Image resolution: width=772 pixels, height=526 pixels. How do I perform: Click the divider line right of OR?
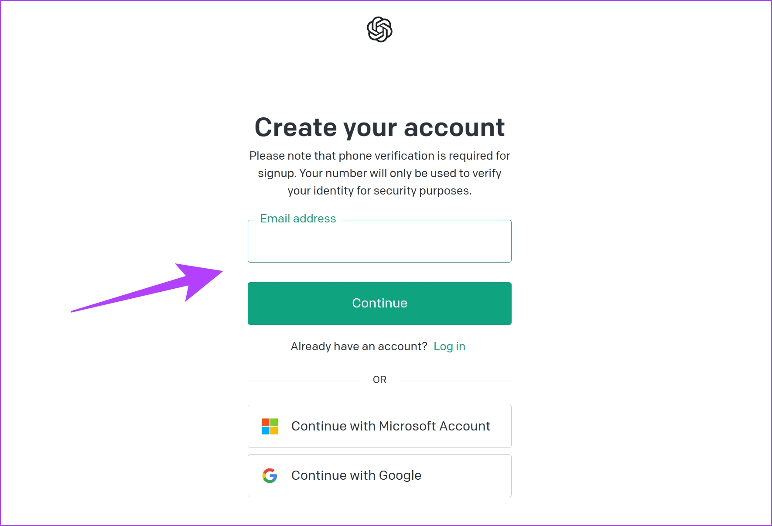454,380
